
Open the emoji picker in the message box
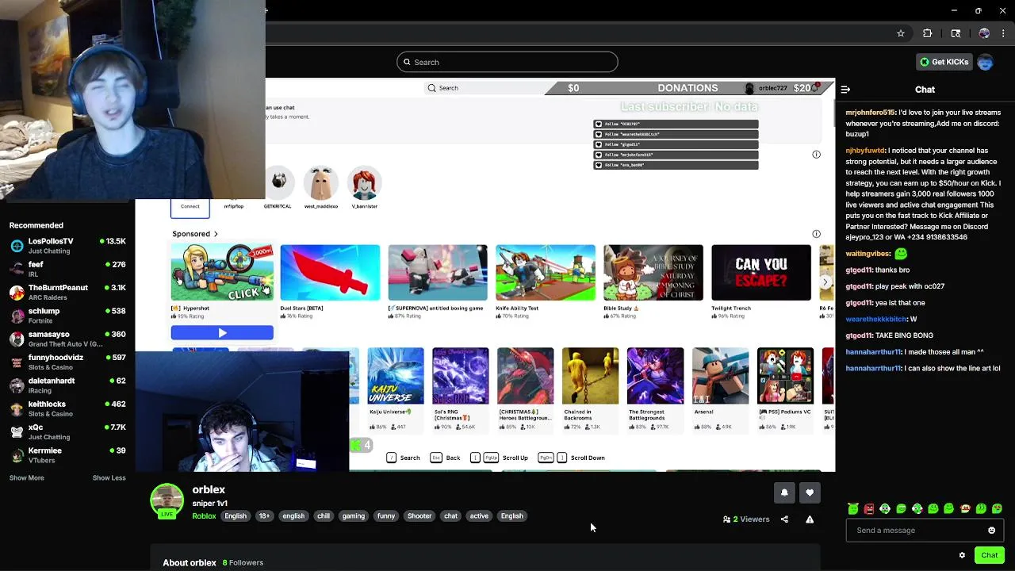point(991,531)
